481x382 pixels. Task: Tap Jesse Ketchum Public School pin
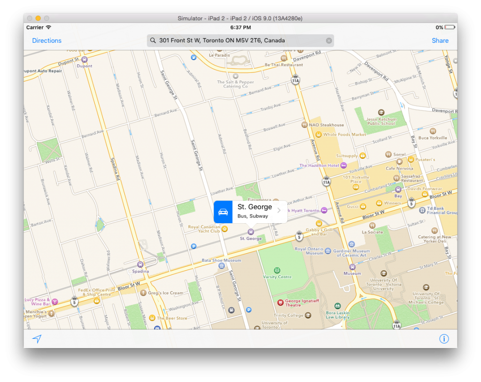coord(381,112)
